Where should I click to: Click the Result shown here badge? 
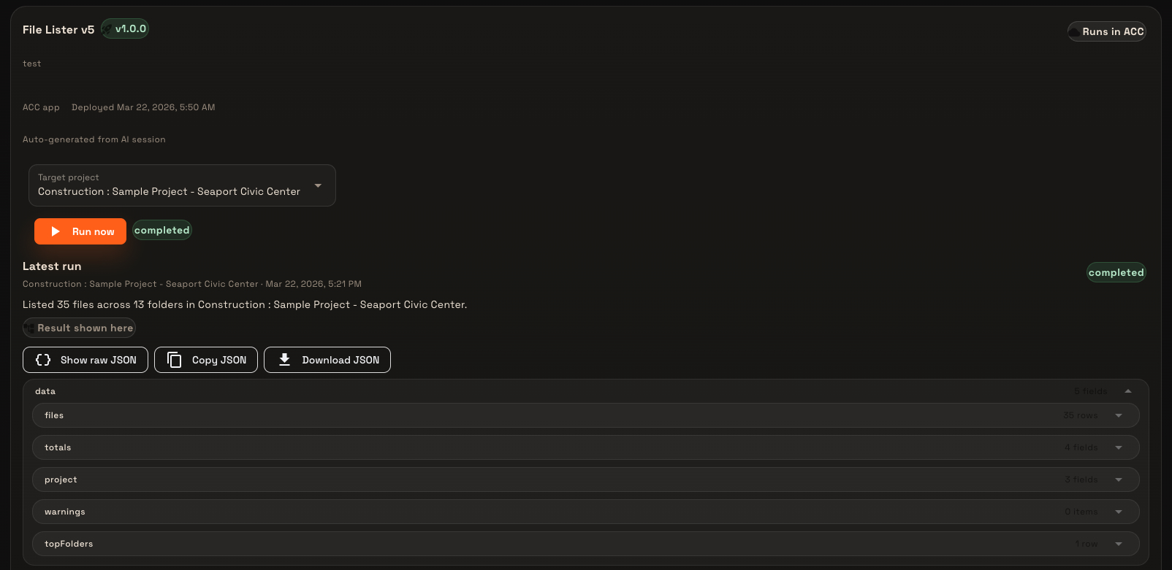coord(79,328)
